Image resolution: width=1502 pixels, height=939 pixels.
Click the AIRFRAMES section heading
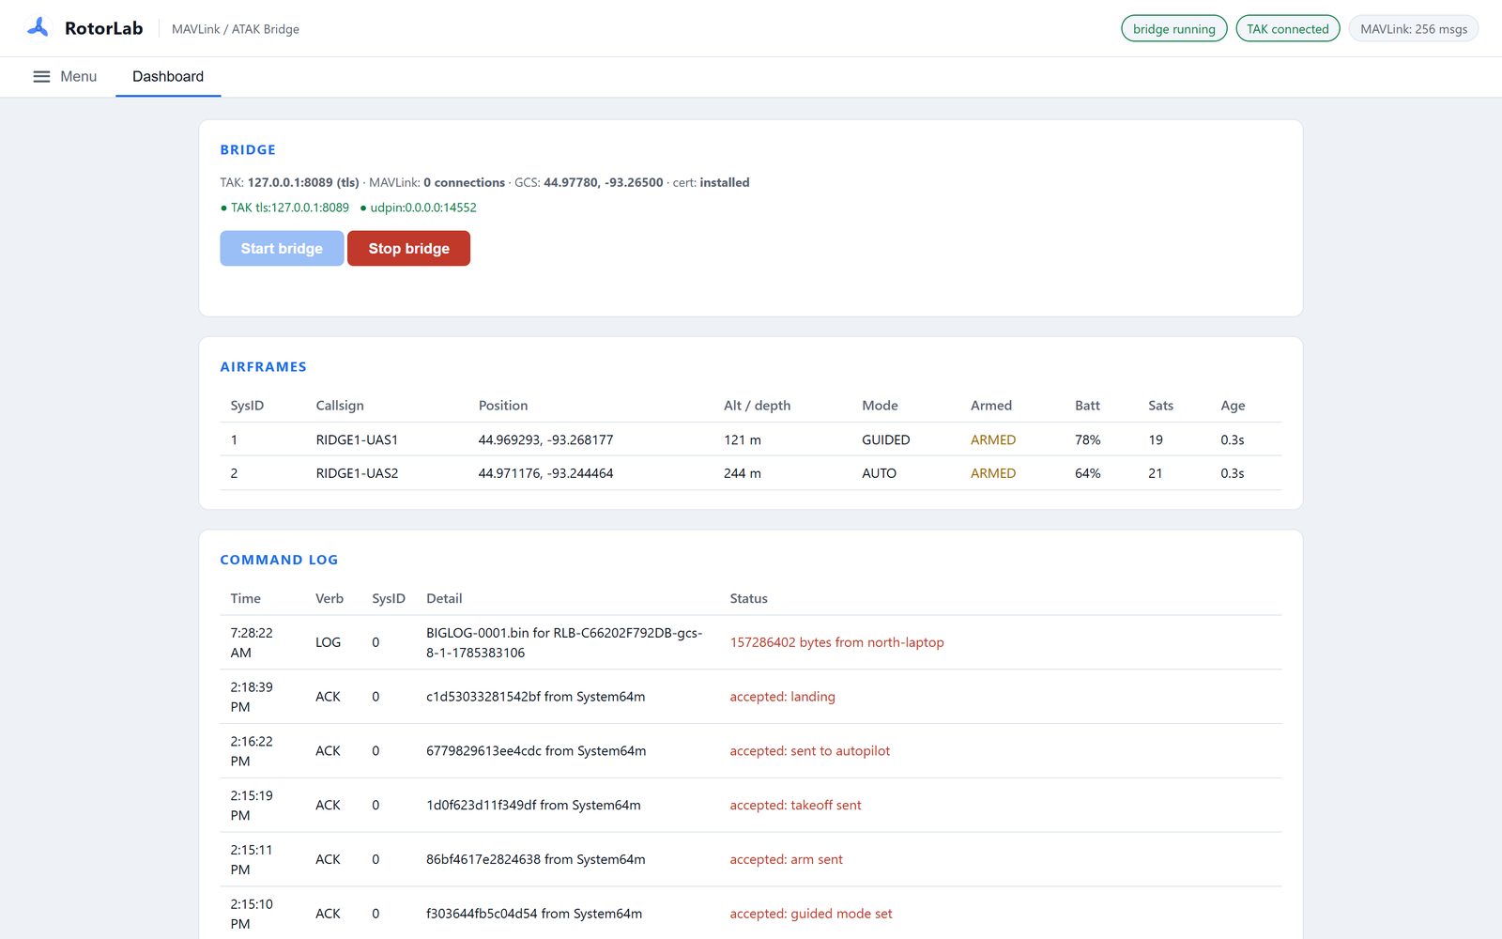pos(263,367)
